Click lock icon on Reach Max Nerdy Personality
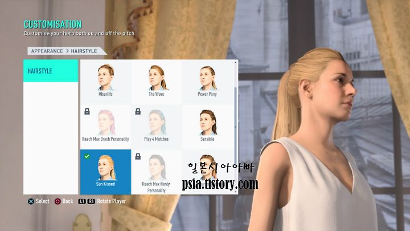Image resolution: width=410 pixels, height=231 pixels. 138,157
